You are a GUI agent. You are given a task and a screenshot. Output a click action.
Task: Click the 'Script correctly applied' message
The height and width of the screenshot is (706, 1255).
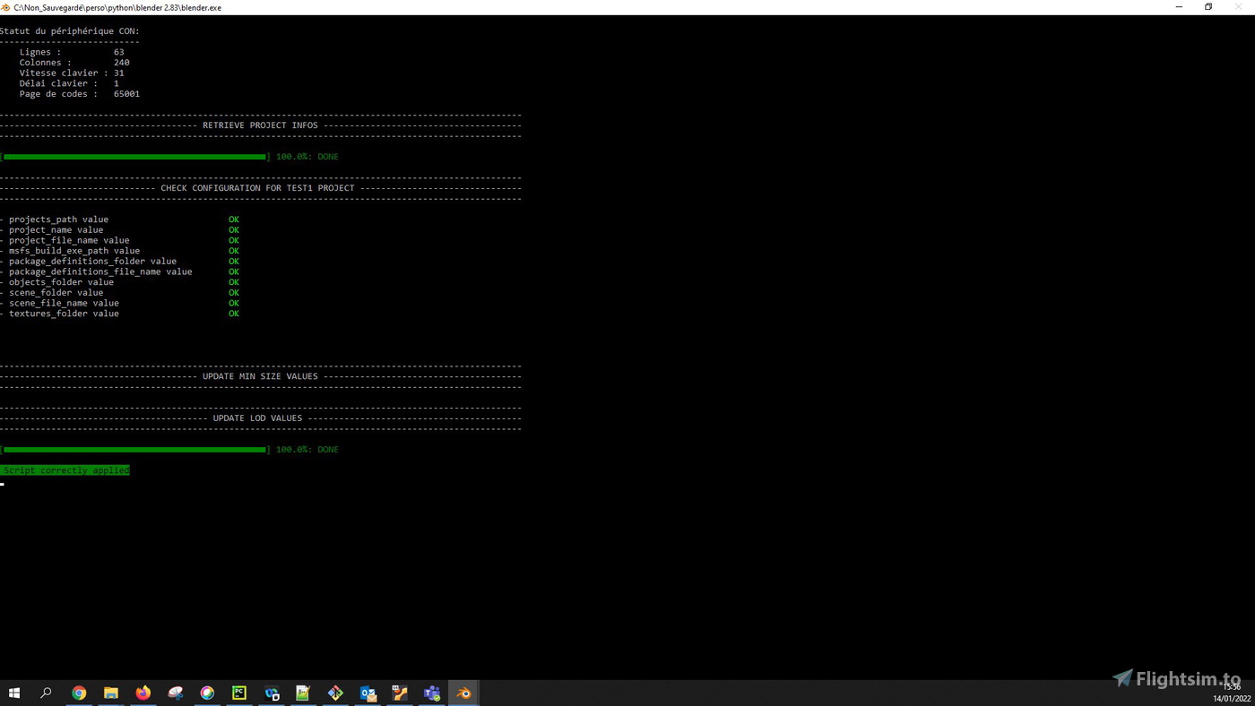coord(65,470)
